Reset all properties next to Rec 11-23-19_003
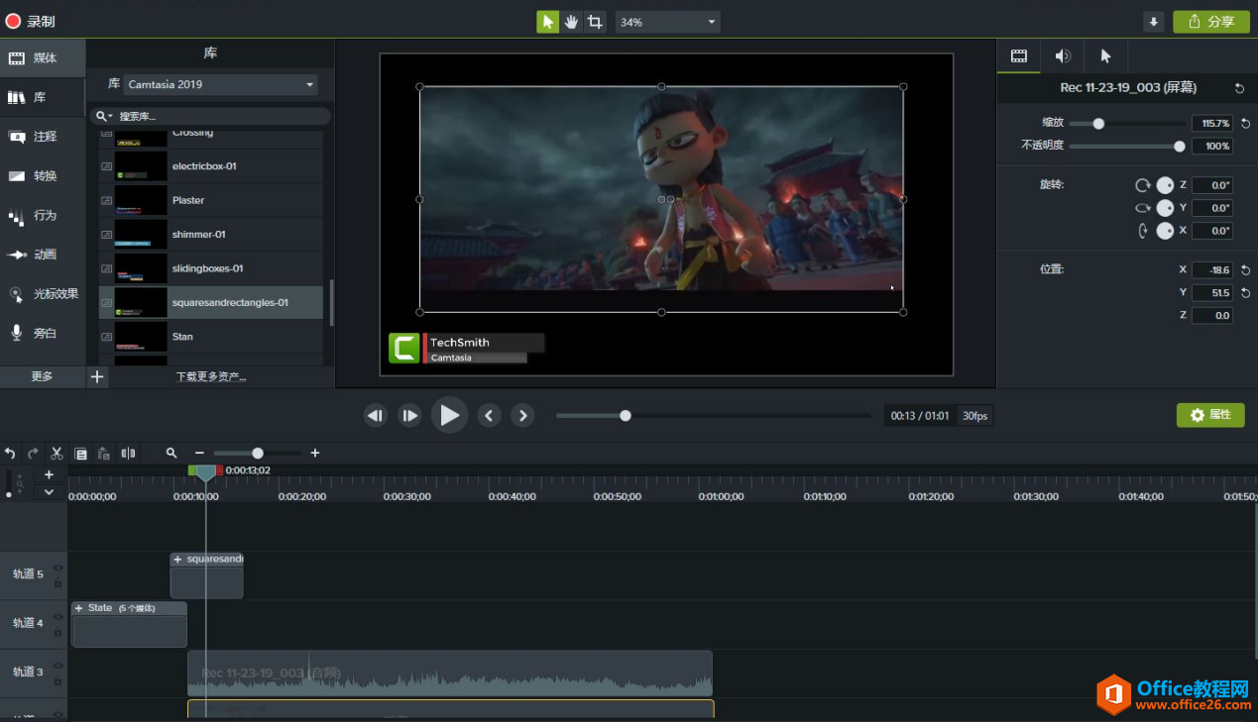This screenshot has height=722, width=1258. (1239, 88)
